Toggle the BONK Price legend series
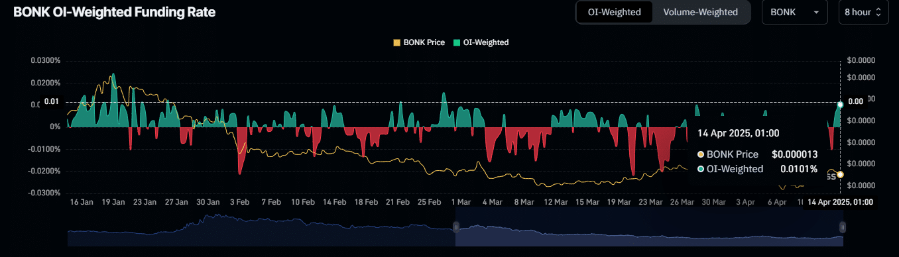 tap(419, 42)
